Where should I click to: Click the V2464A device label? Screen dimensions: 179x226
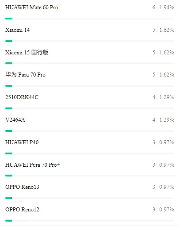15,120
